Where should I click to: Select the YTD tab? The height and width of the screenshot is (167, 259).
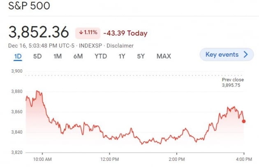coord(100,56)
